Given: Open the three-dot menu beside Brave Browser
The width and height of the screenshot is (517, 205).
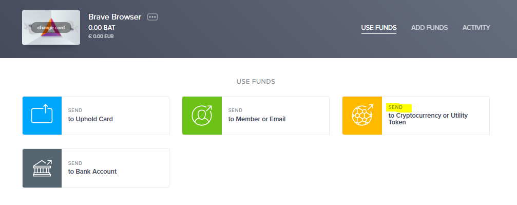Looking at the screenshot, I should [x=152, y=17].
